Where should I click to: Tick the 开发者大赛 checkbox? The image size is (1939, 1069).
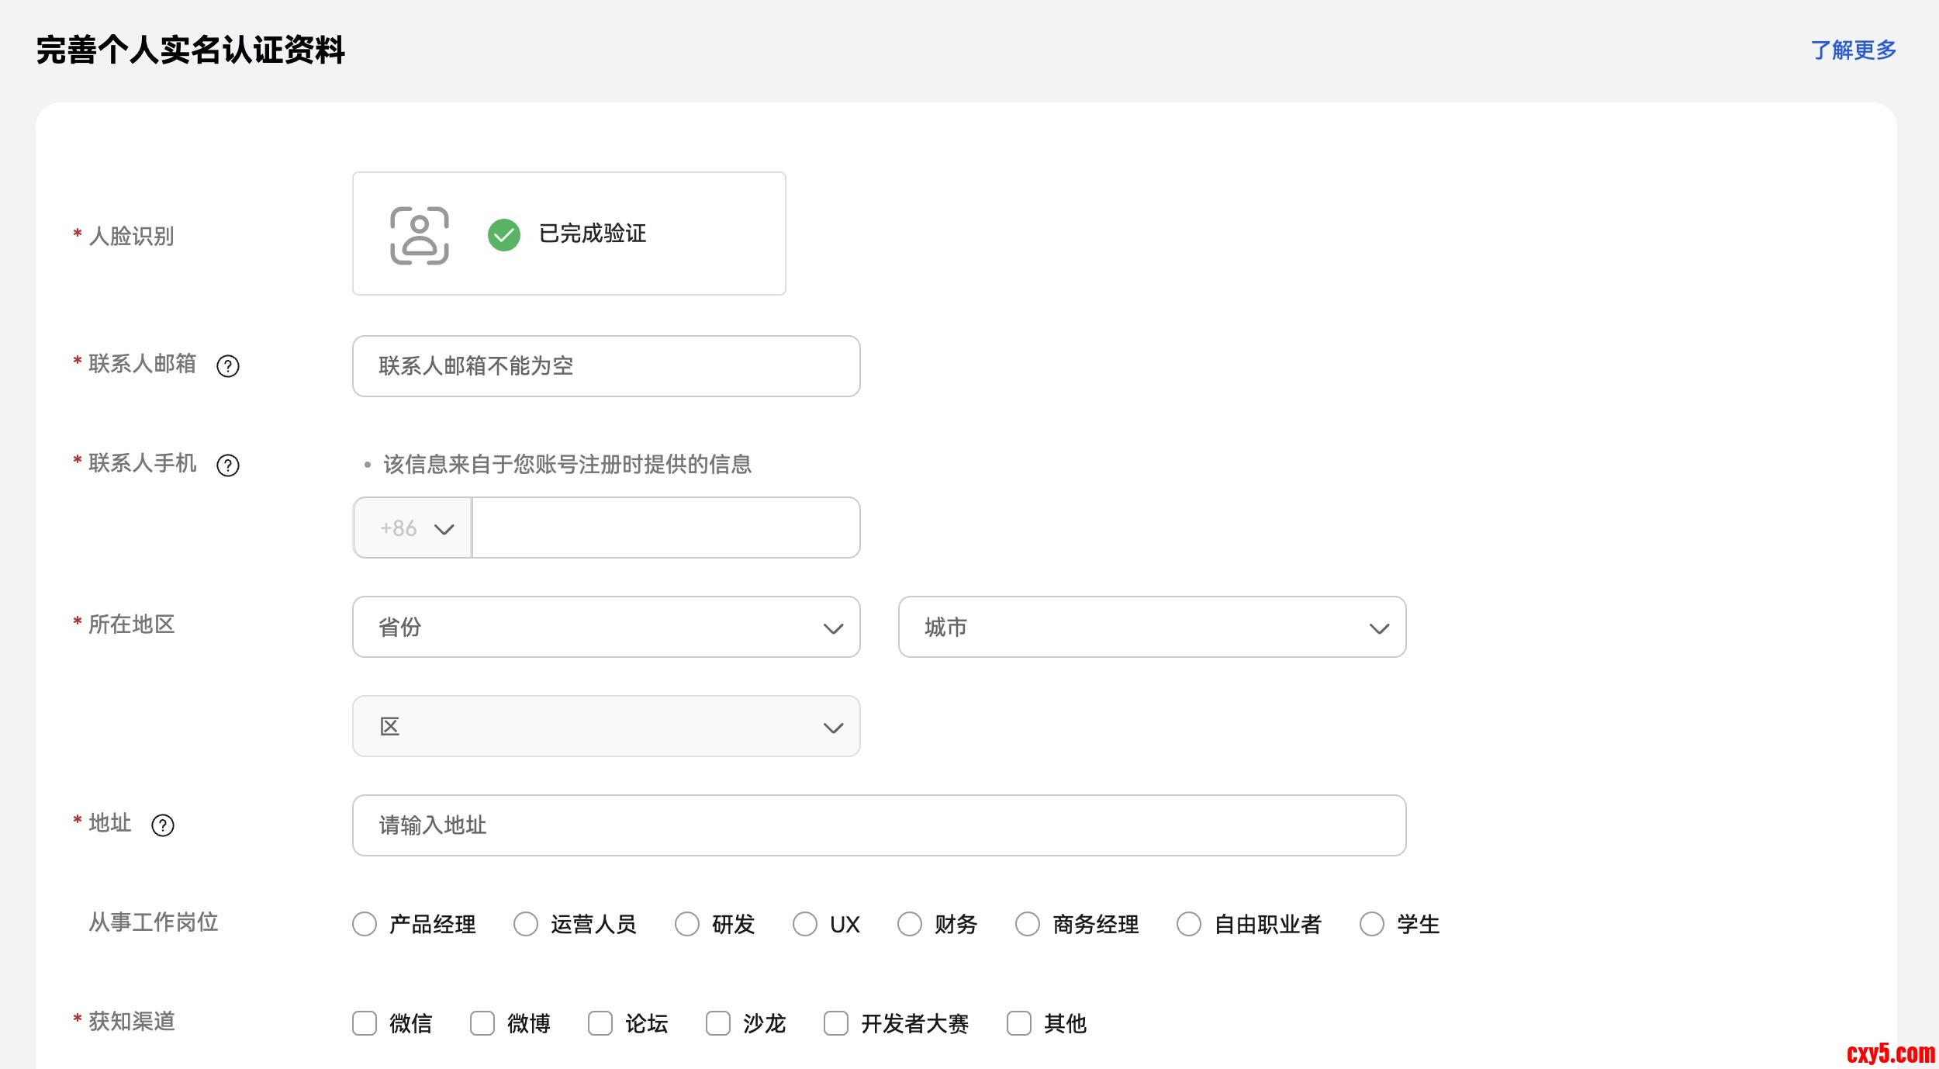tap(836, 1023)
